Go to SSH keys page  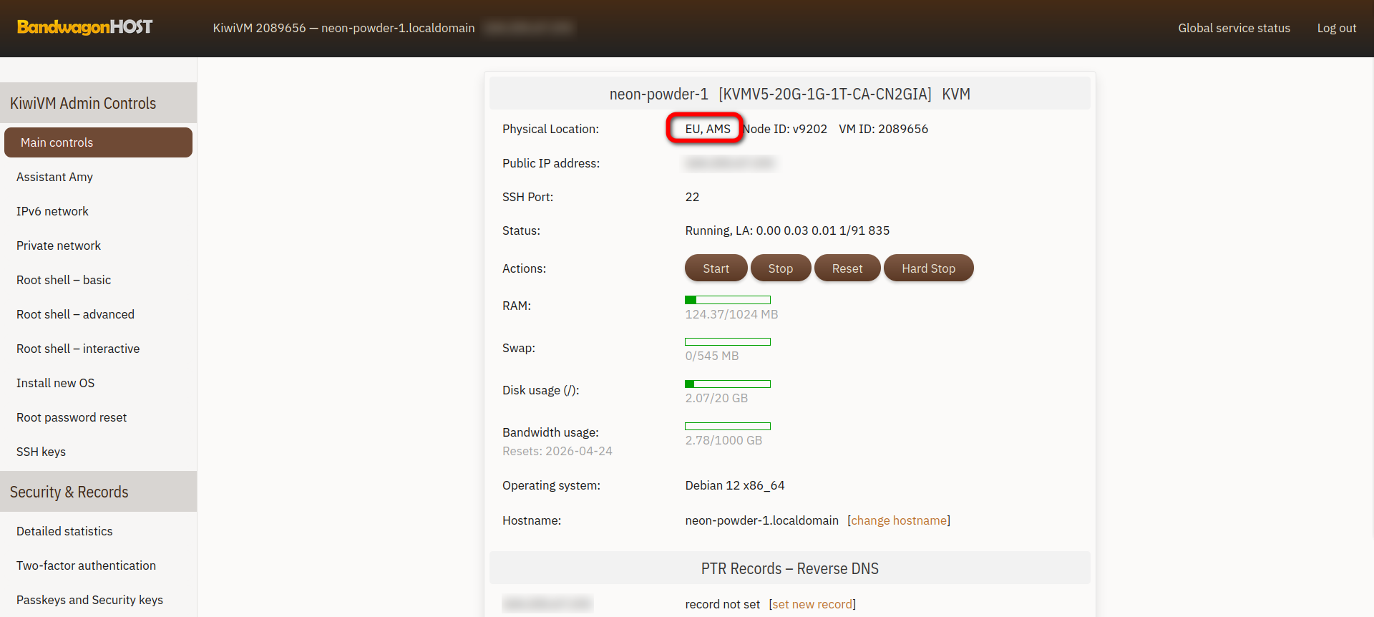click(41, 452)
